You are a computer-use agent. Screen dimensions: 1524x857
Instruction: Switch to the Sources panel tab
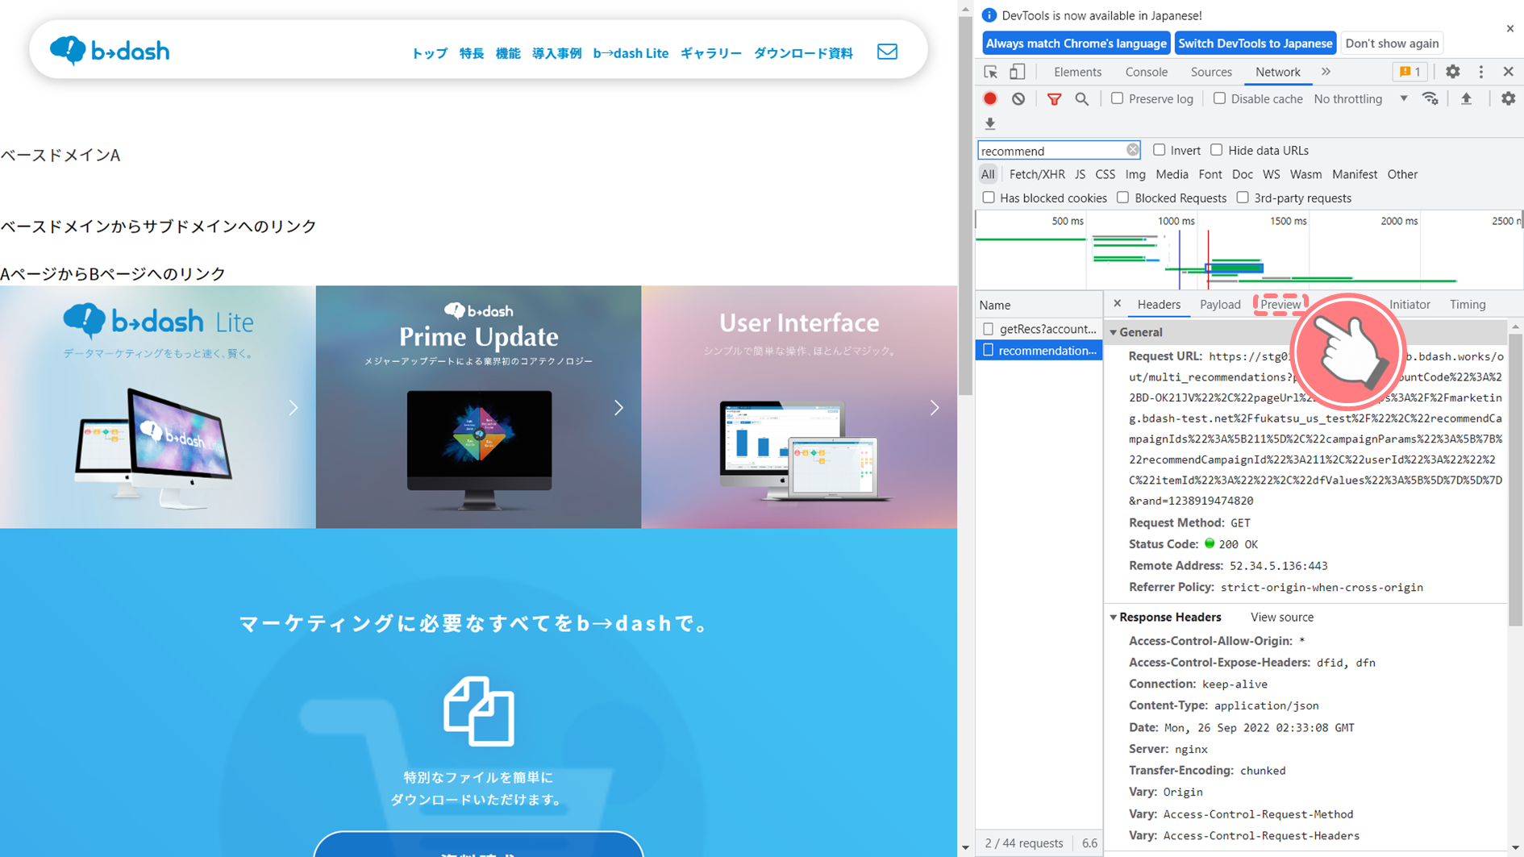point(1211,72)
